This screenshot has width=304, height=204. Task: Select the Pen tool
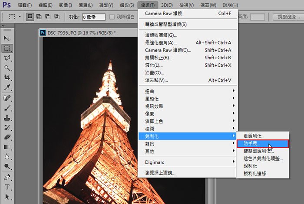point(7,177)
